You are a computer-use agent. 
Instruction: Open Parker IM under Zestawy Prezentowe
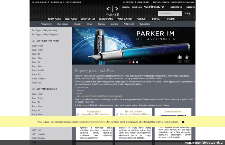coord(36,54)
